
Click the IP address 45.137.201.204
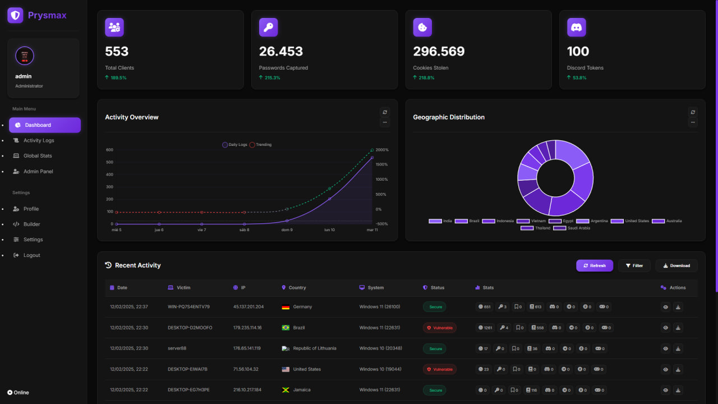(248, 307)
